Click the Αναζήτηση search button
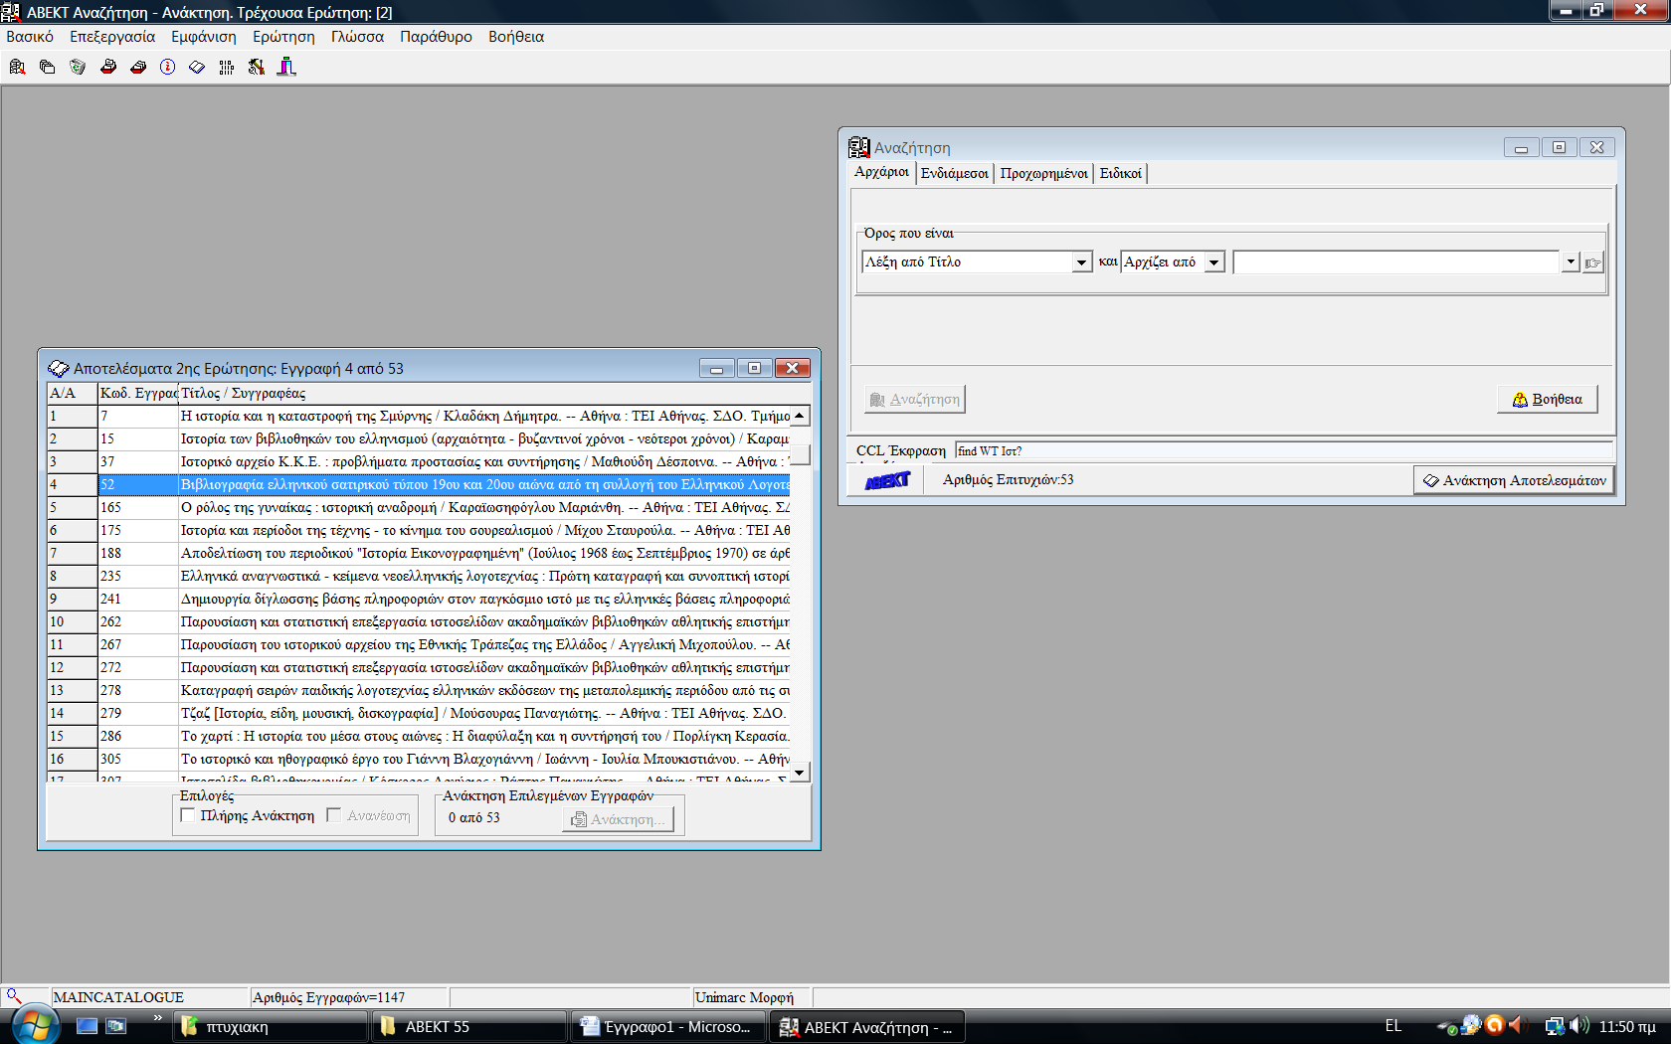This screenshot has width=1671, height=1044. pyautogui.click(x=915, y=399)
